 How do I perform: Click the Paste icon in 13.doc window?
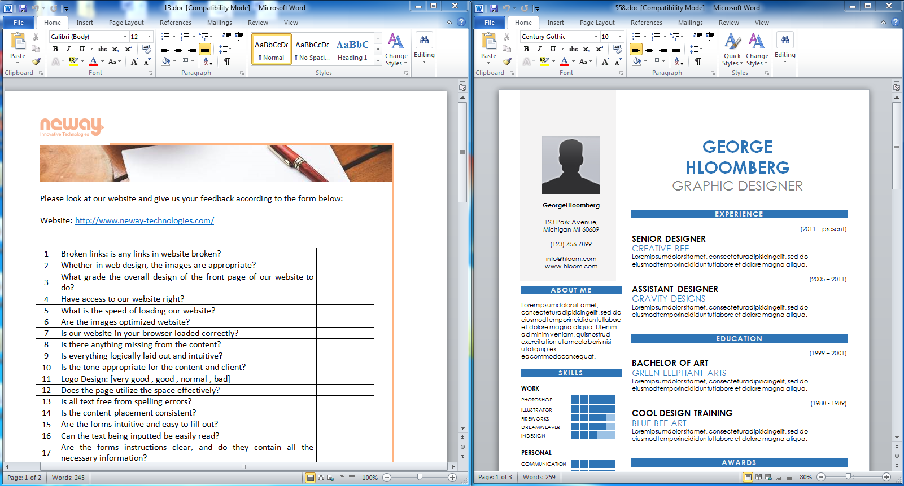click(18, 45)
